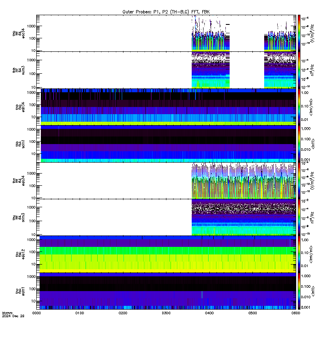Click the 10 frequency tick of thb edc34 panel
This screenshot has height=337, width=316.
(x=33, y=117)
